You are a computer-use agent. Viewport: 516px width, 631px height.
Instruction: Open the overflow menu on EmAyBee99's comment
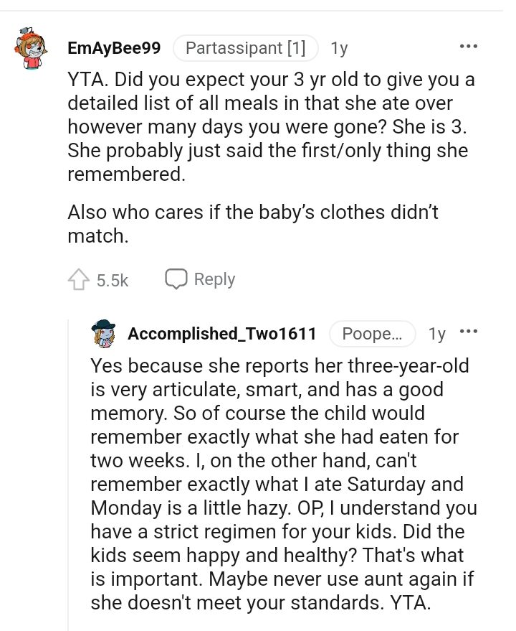point(468,45)
